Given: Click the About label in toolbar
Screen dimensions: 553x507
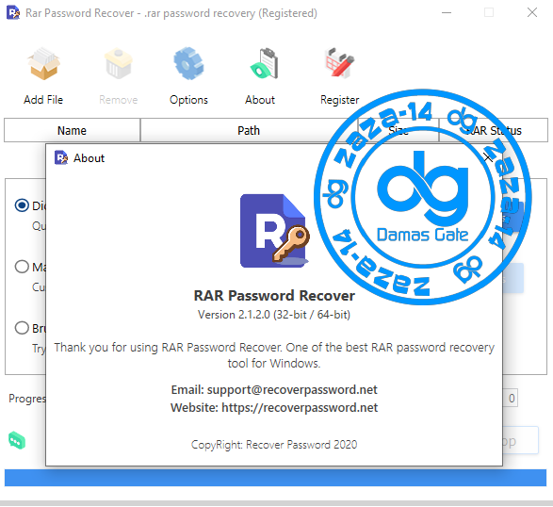Looking at the screenshot, I should point(260,100).
